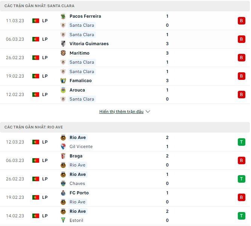Screen dimensions: 251x226
Task: Click the green T result badge for Estoril match
Action: click(241, 216)
